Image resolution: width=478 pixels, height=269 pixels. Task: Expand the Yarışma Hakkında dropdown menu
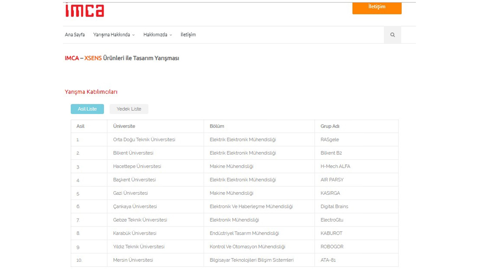(114, 35)
